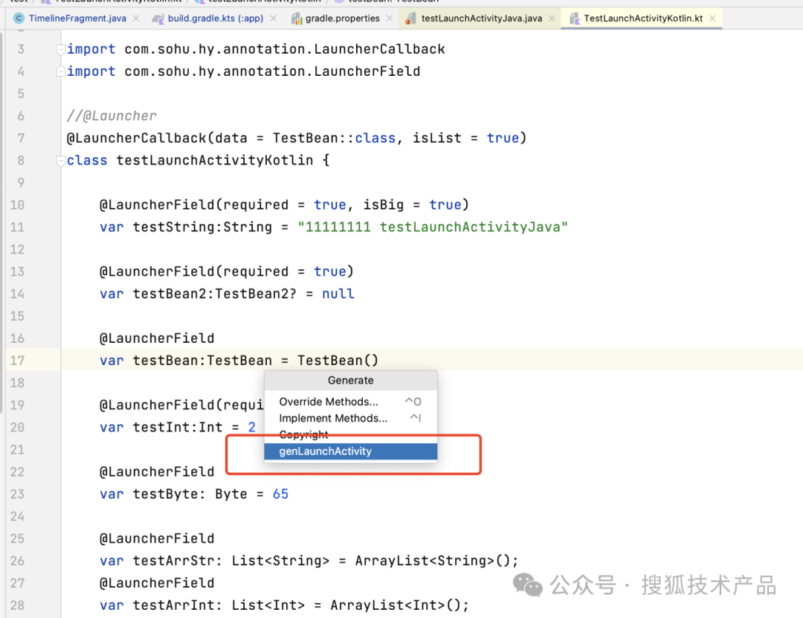Image resolution: width=803 pixels, height=618 pixels.
Task: Click the file icon on testLaunchActivityJava.java tab
Action: click(410, 19)
